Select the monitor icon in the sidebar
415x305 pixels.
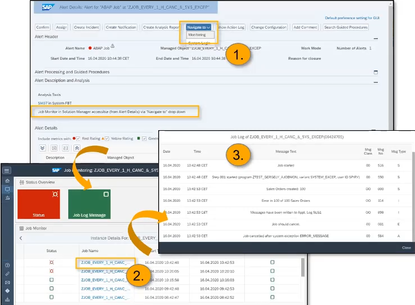(x=7, y=189)
